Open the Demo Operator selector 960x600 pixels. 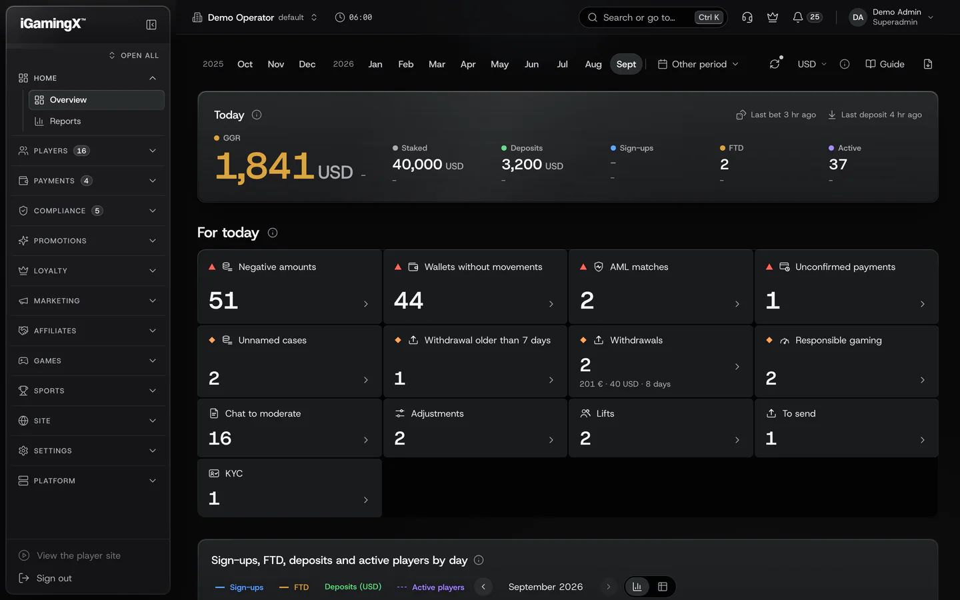coord(255,17)
